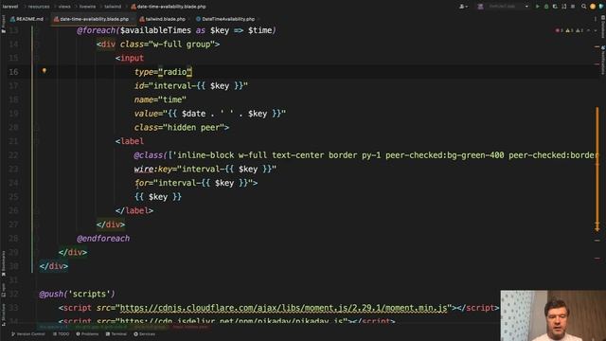Screen dimensions: 606x341
Task: Click the resources breadcrumb
Action: (x=39, y=7)
